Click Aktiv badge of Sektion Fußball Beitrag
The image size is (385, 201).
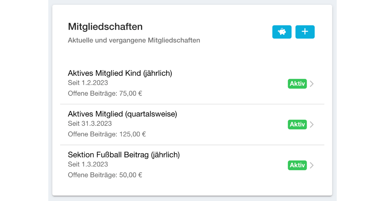[297, 165]
